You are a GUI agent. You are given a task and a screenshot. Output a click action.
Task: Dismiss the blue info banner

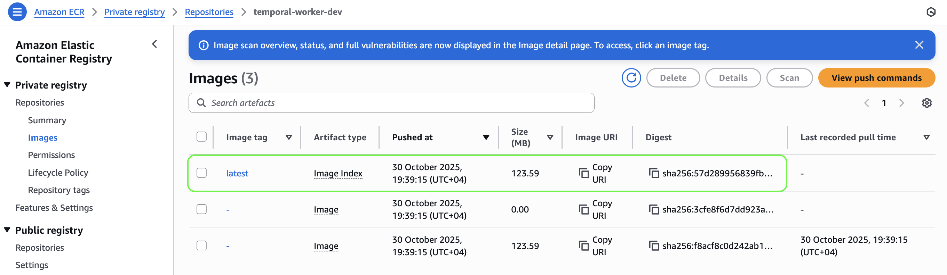(919, 45)
